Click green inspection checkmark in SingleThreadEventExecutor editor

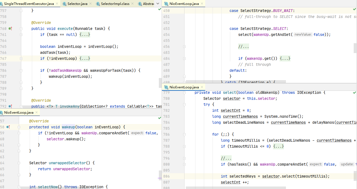coord(160,9)
